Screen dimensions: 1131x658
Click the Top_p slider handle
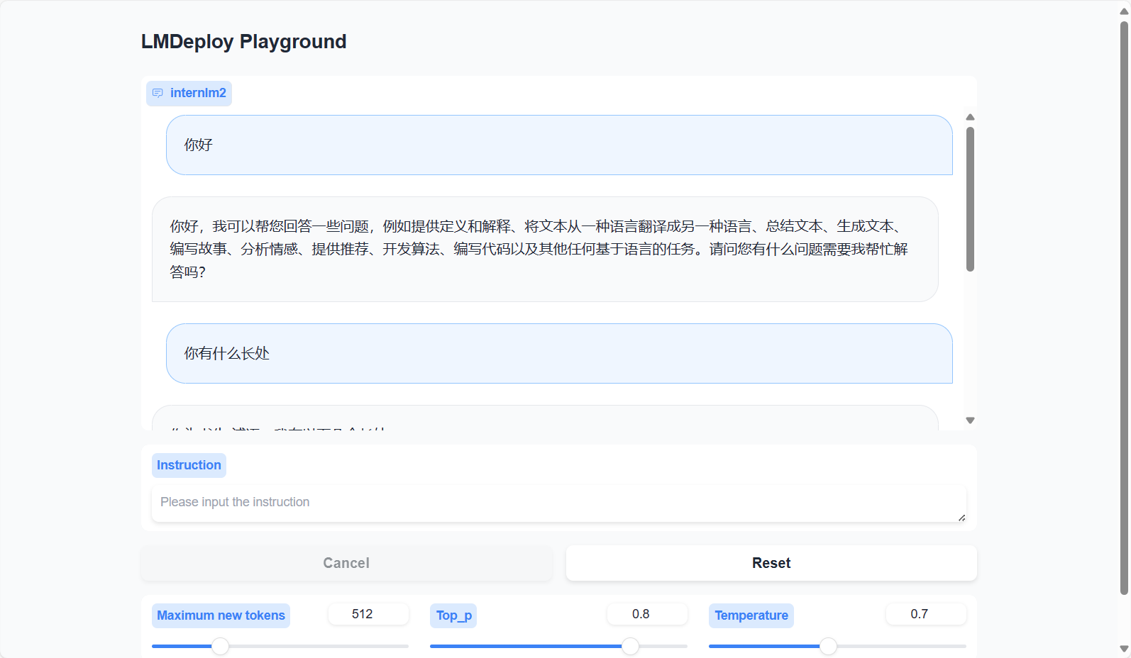pos(630,646)
